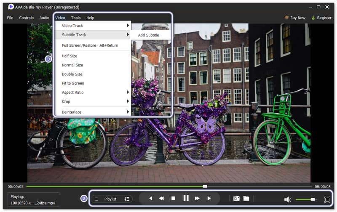Mute audio via the speaker icon
337x212 pixels.
tap(288, 199)
